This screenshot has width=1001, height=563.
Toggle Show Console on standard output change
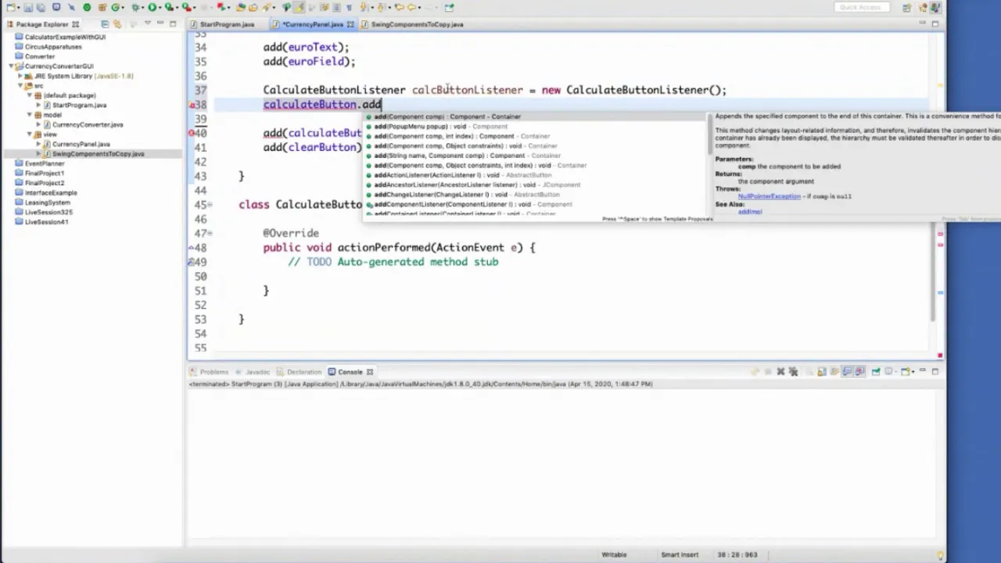[x=847, y=371]
